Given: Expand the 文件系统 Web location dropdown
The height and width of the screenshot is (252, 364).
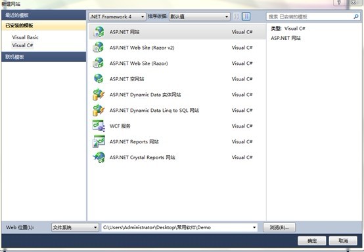Looking at the screenshot, I should (75, 228).
